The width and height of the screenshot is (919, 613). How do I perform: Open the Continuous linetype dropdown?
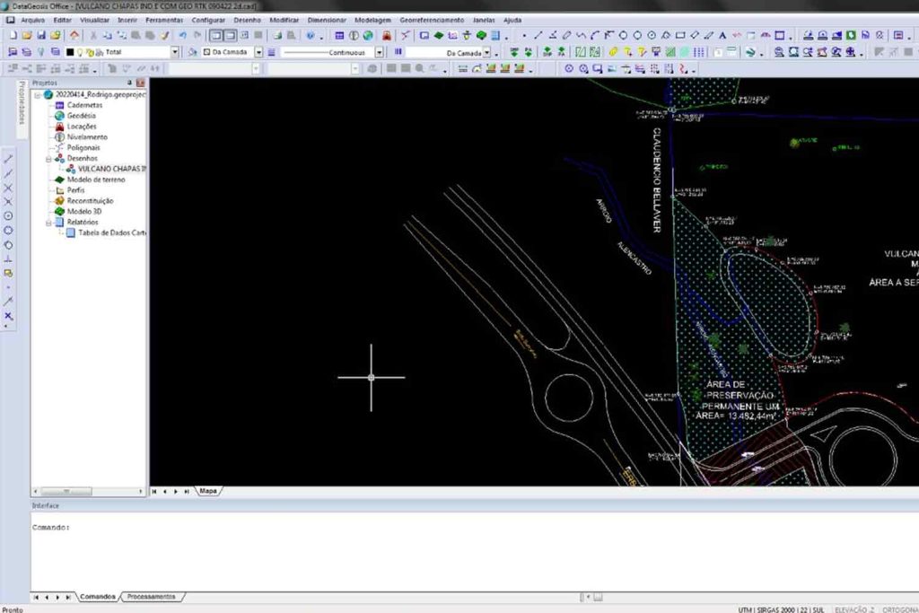(379, 52)
